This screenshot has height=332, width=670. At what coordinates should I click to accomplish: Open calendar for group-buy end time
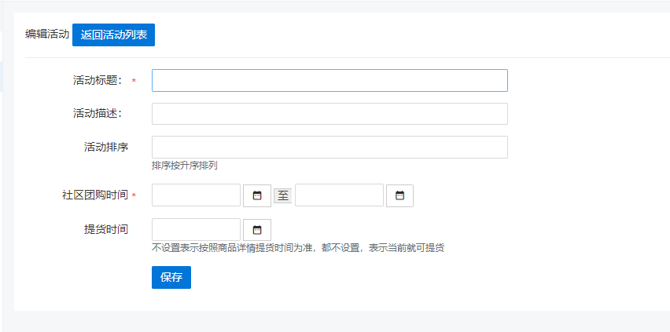399,196
